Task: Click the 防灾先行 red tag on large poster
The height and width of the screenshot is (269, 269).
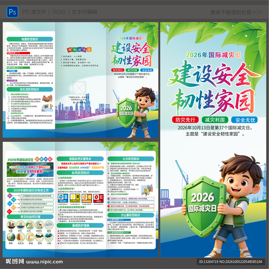Action: [x=185, y=120]
